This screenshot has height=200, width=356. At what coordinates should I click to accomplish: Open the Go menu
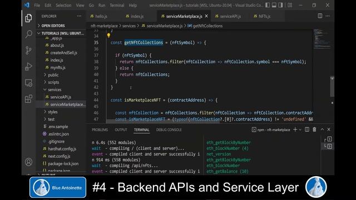pos(91,5)
